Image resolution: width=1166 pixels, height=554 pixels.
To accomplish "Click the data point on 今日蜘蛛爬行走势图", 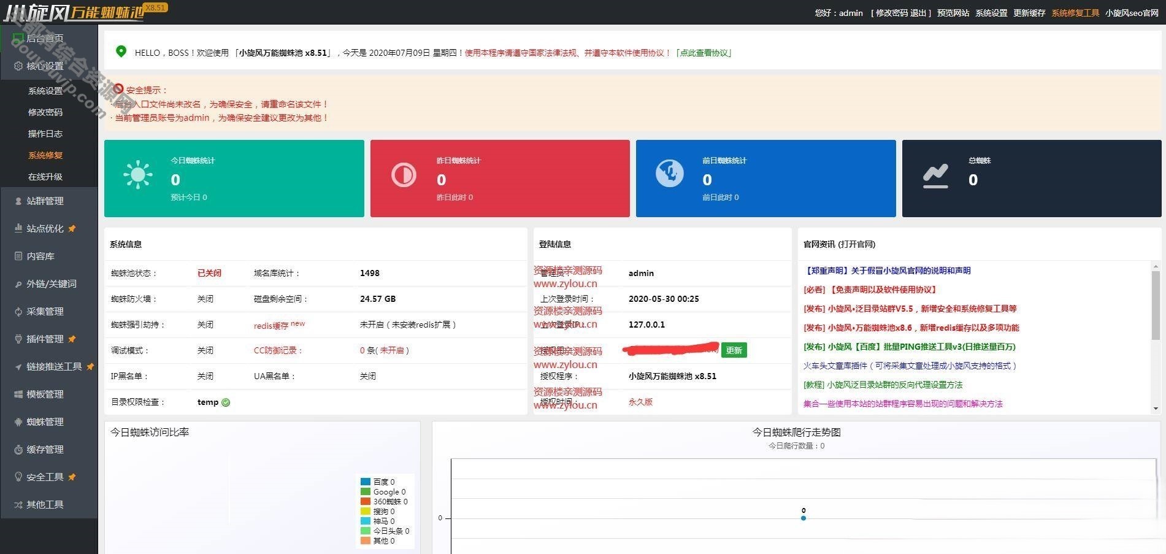I will tap(804, 518).
